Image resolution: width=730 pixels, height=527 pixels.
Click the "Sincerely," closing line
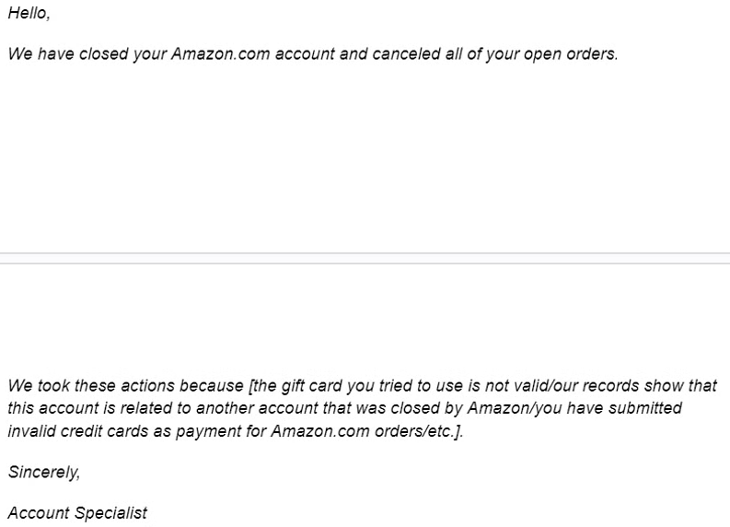pos(44,472)
